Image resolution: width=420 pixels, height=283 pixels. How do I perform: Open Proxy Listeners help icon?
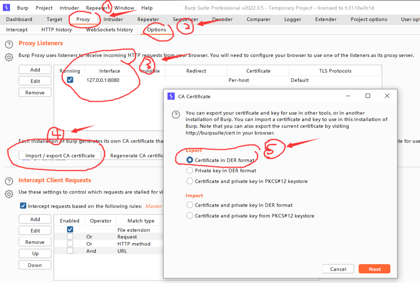pyautogui.click(x=9, y=44)
